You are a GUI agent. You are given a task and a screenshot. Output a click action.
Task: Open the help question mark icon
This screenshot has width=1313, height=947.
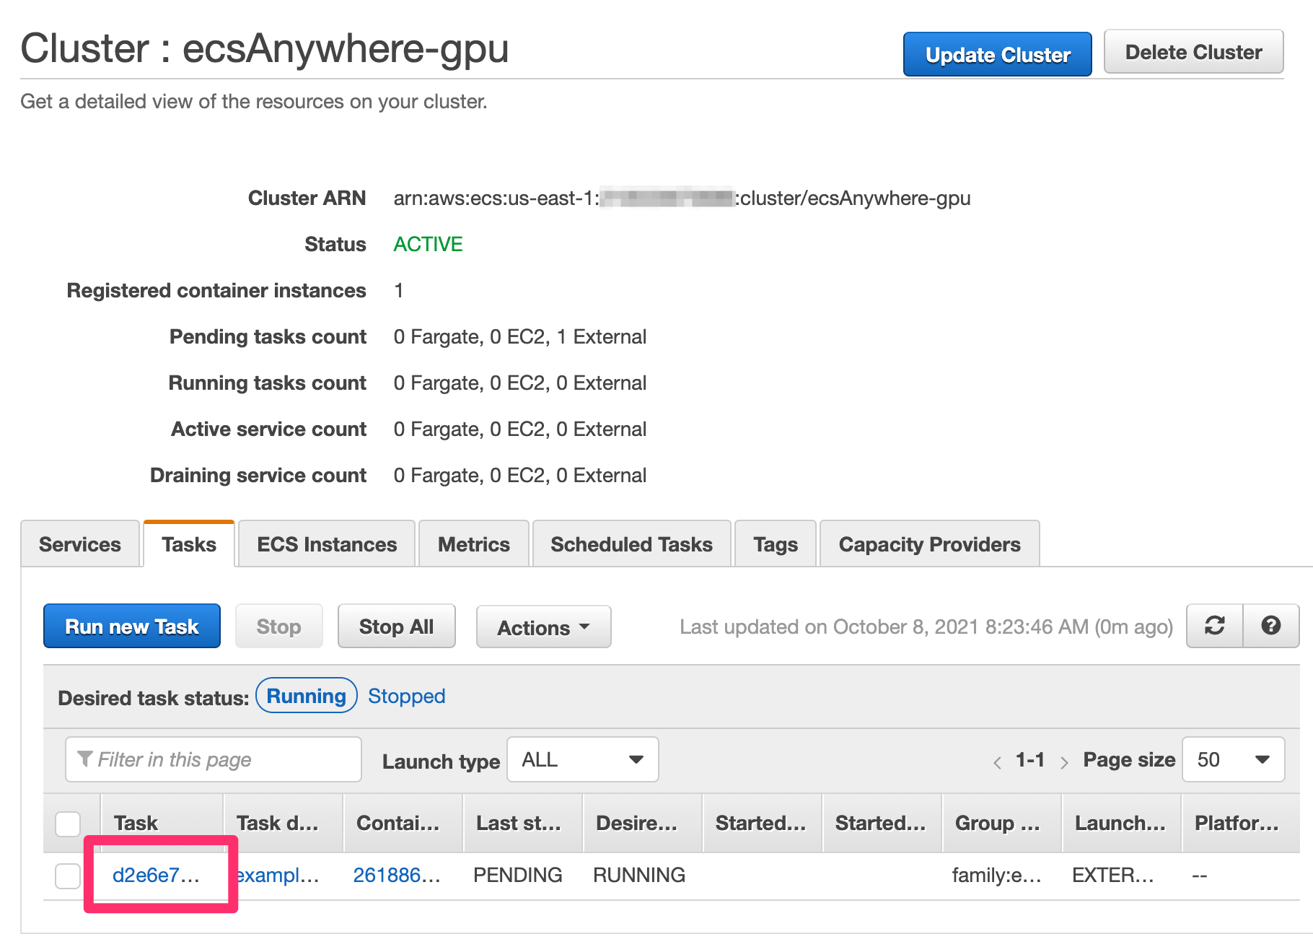coord(1271,626)
